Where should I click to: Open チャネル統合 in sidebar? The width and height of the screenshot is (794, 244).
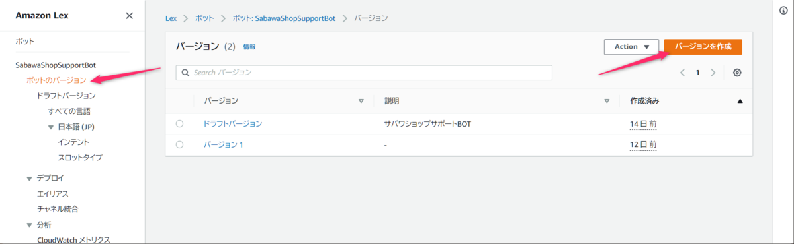click(x=58, y=209)
